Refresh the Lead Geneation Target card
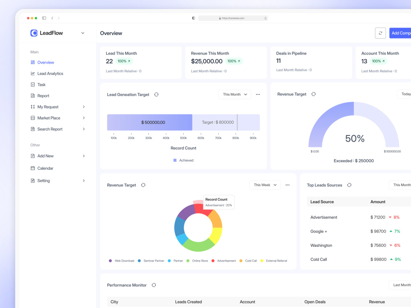 coord(157,94)
